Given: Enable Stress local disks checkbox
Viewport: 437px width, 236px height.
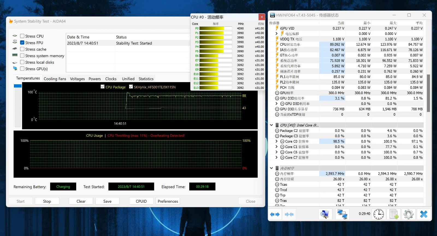Looking at the screenshot, I should (x=22, y=62).
